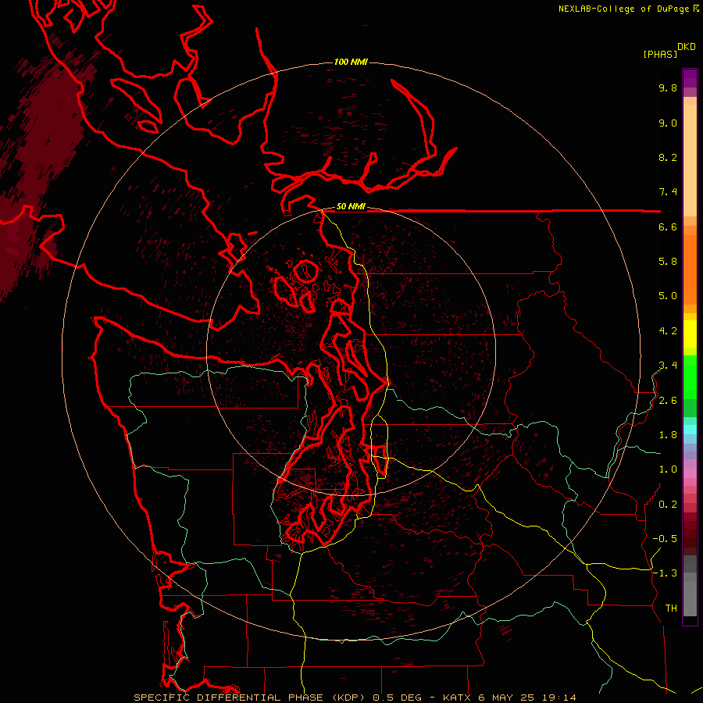Click the DKD unit label above the color scale
Viewport: 703px width, 703px height.
pos(687,47)
